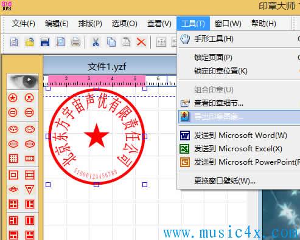
Task: Send stamp to Microsoft Excel(X)
Action: pos(239,149)
